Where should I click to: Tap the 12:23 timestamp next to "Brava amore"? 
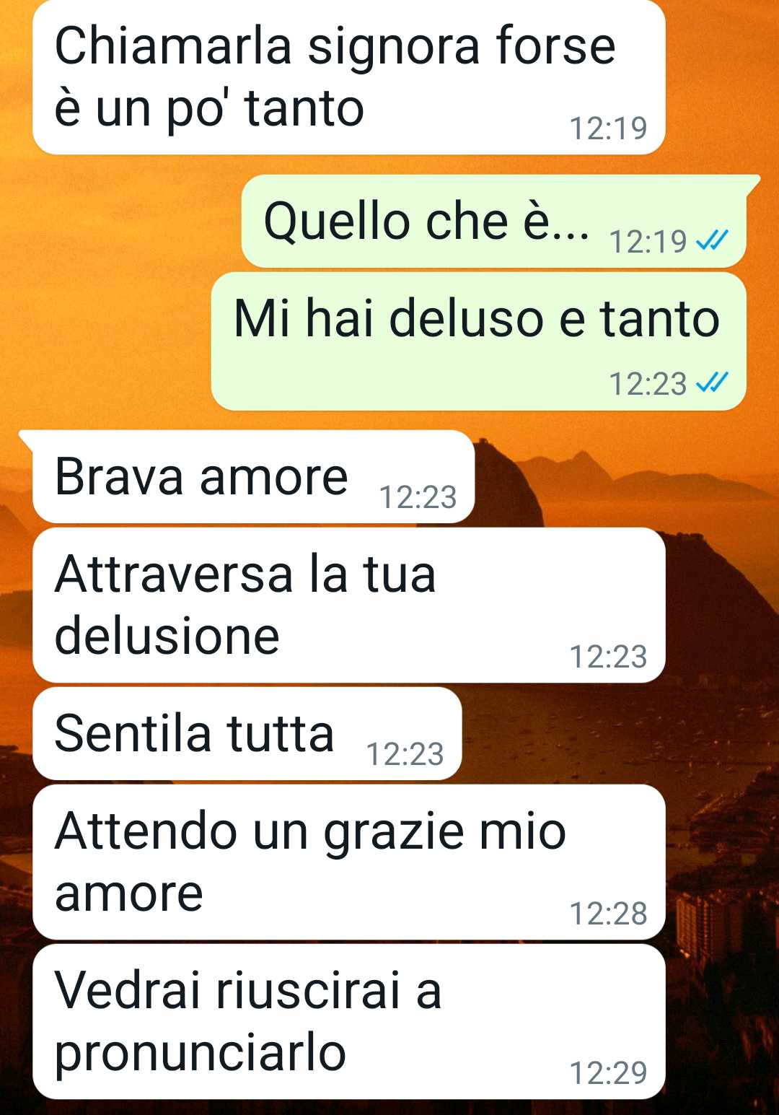(x=418, y=497)
